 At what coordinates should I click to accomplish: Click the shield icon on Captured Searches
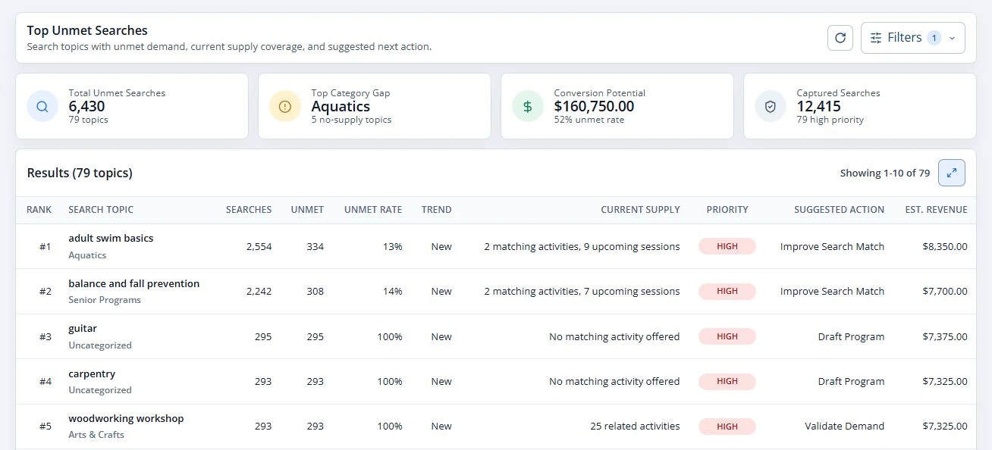coord(771,107)
